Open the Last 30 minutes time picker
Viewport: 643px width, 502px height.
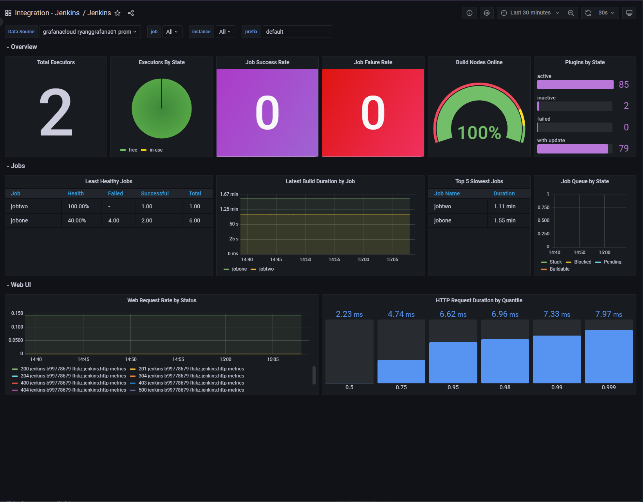point(530,13)
